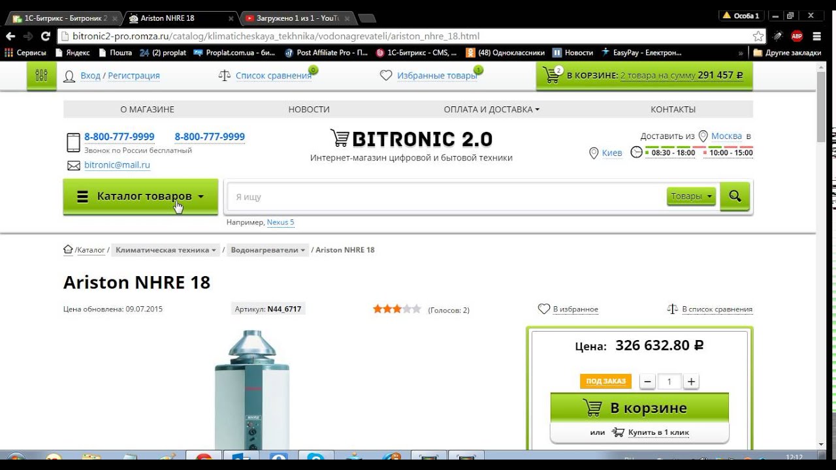Click the location pin icon beside Москва

coord(703,136)
